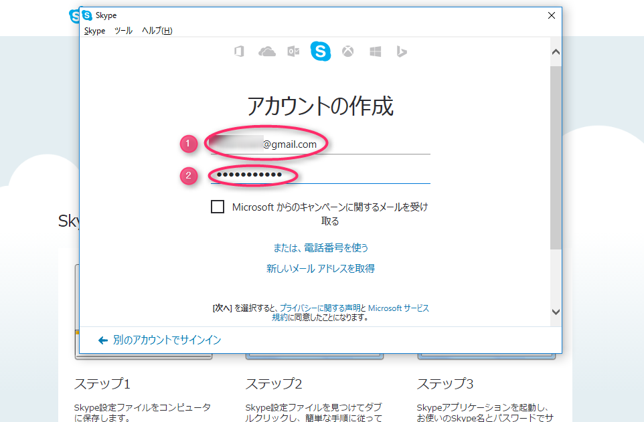Click the Office icon in the service strip
This screenshot has width=644, height=422.
239,51
